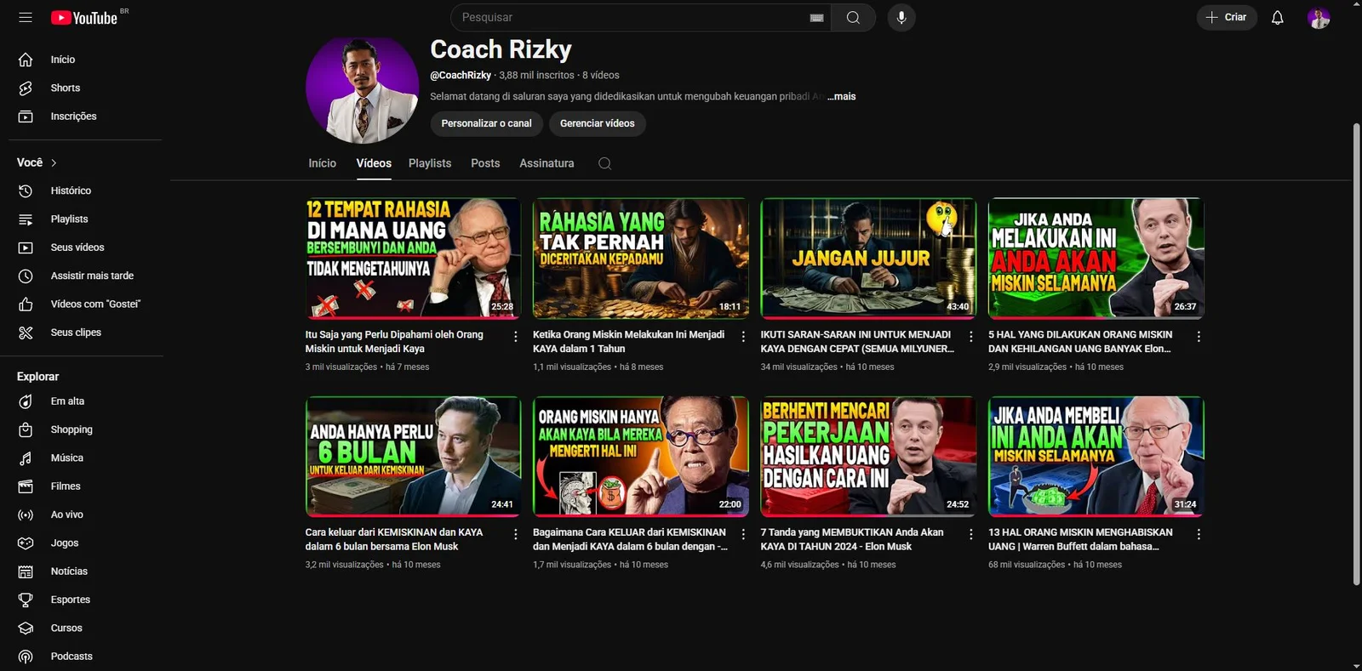
Task: Open options menu for 'IKUTI SARAN-SARAN INI' video
Action: (970, 337)
